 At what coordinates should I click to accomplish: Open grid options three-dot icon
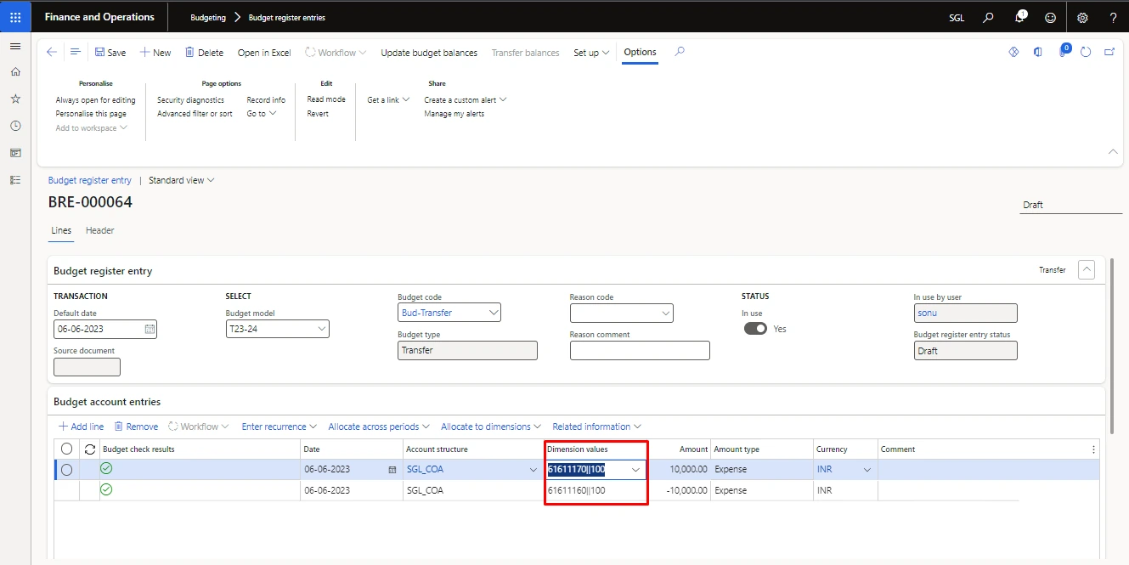click(x=1093, y=449)
